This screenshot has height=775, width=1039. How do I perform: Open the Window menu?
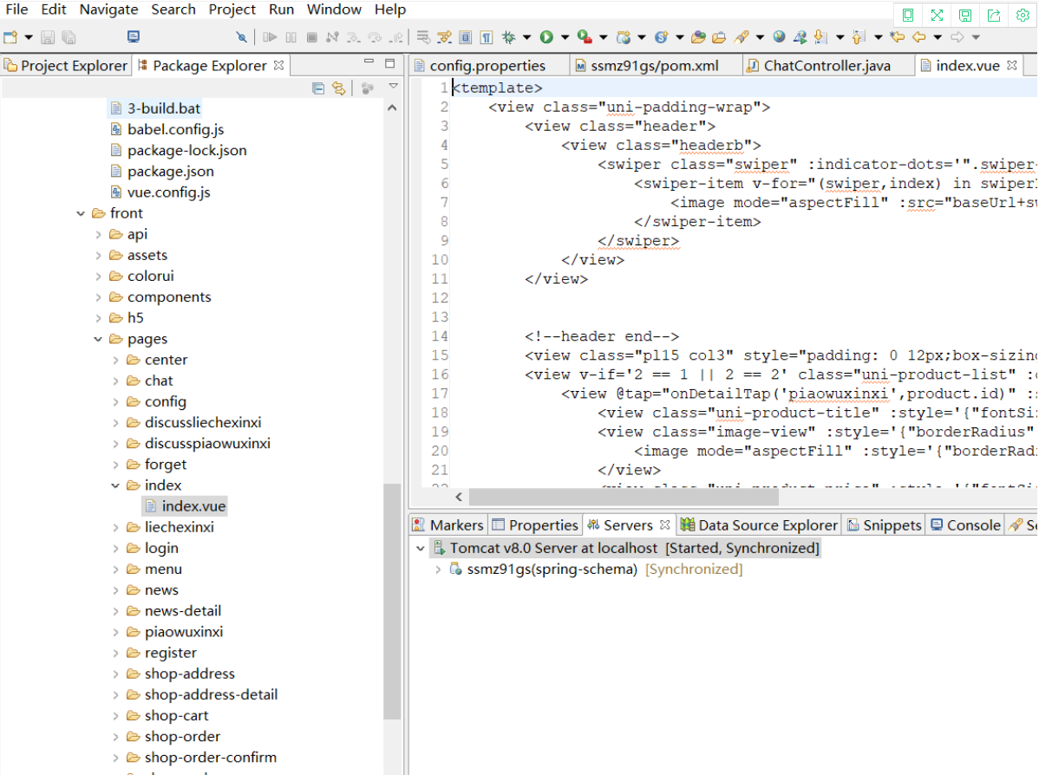(334, 10)
